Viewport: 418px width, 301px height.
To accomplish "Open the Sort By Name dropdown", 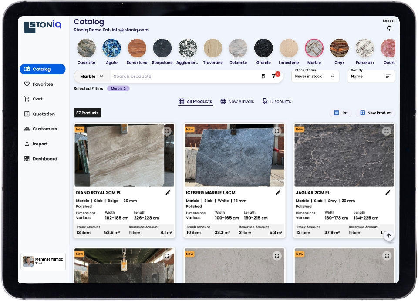I will (x=371, y=76).
